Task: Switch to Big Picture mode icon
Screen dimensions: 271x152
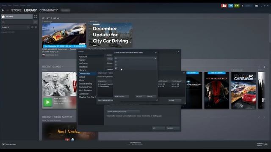Action: pos(257,5)
